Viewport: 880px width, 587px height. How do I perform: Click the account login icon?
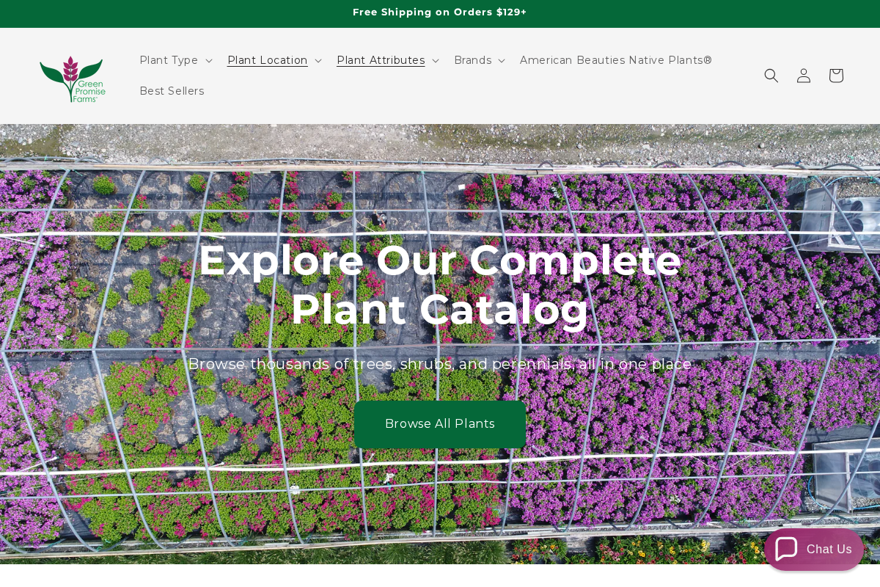(804, 75)
